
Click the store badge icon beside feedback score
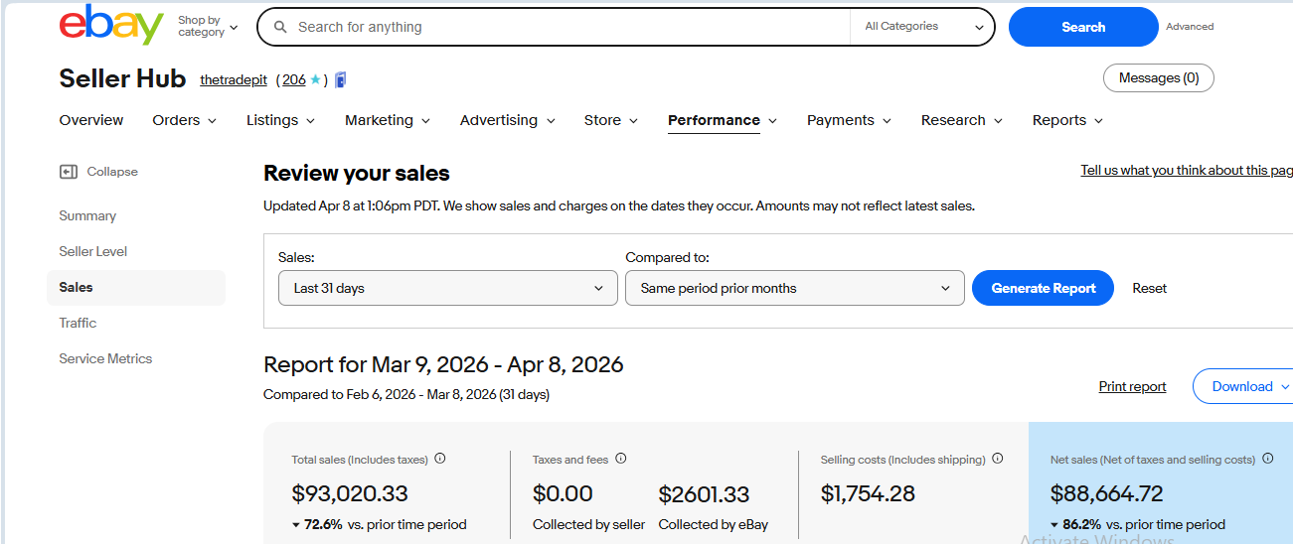point(341,80)
